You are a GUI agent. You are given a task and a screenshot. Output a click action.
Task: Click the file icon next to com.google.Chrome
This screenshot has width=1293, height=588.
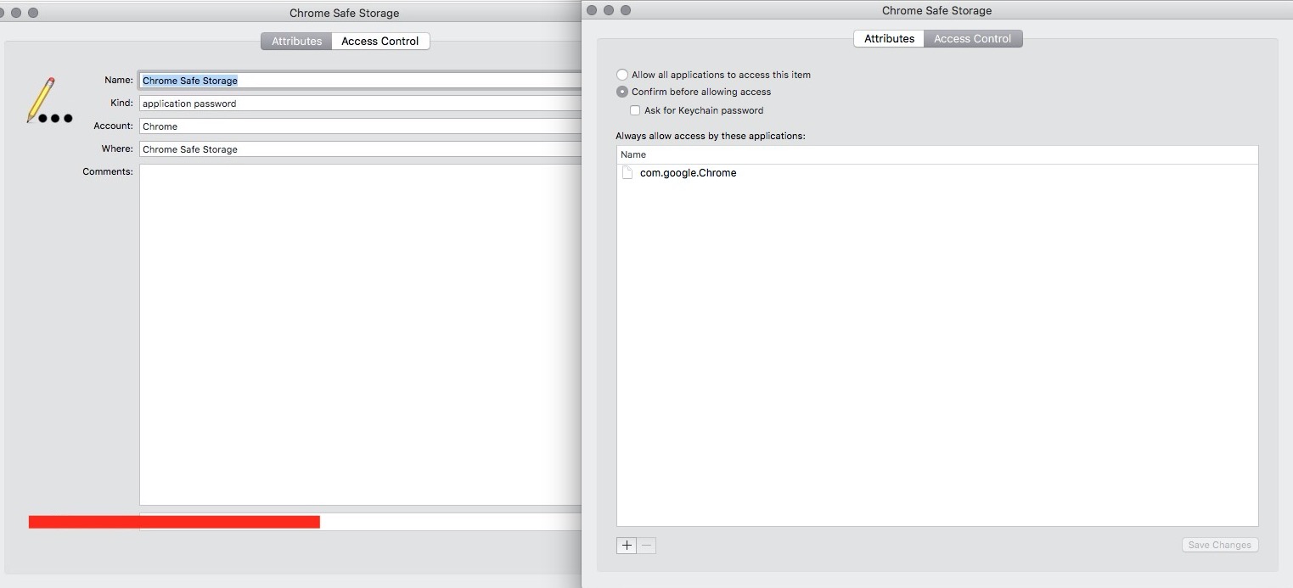click(x=627, y=172)
